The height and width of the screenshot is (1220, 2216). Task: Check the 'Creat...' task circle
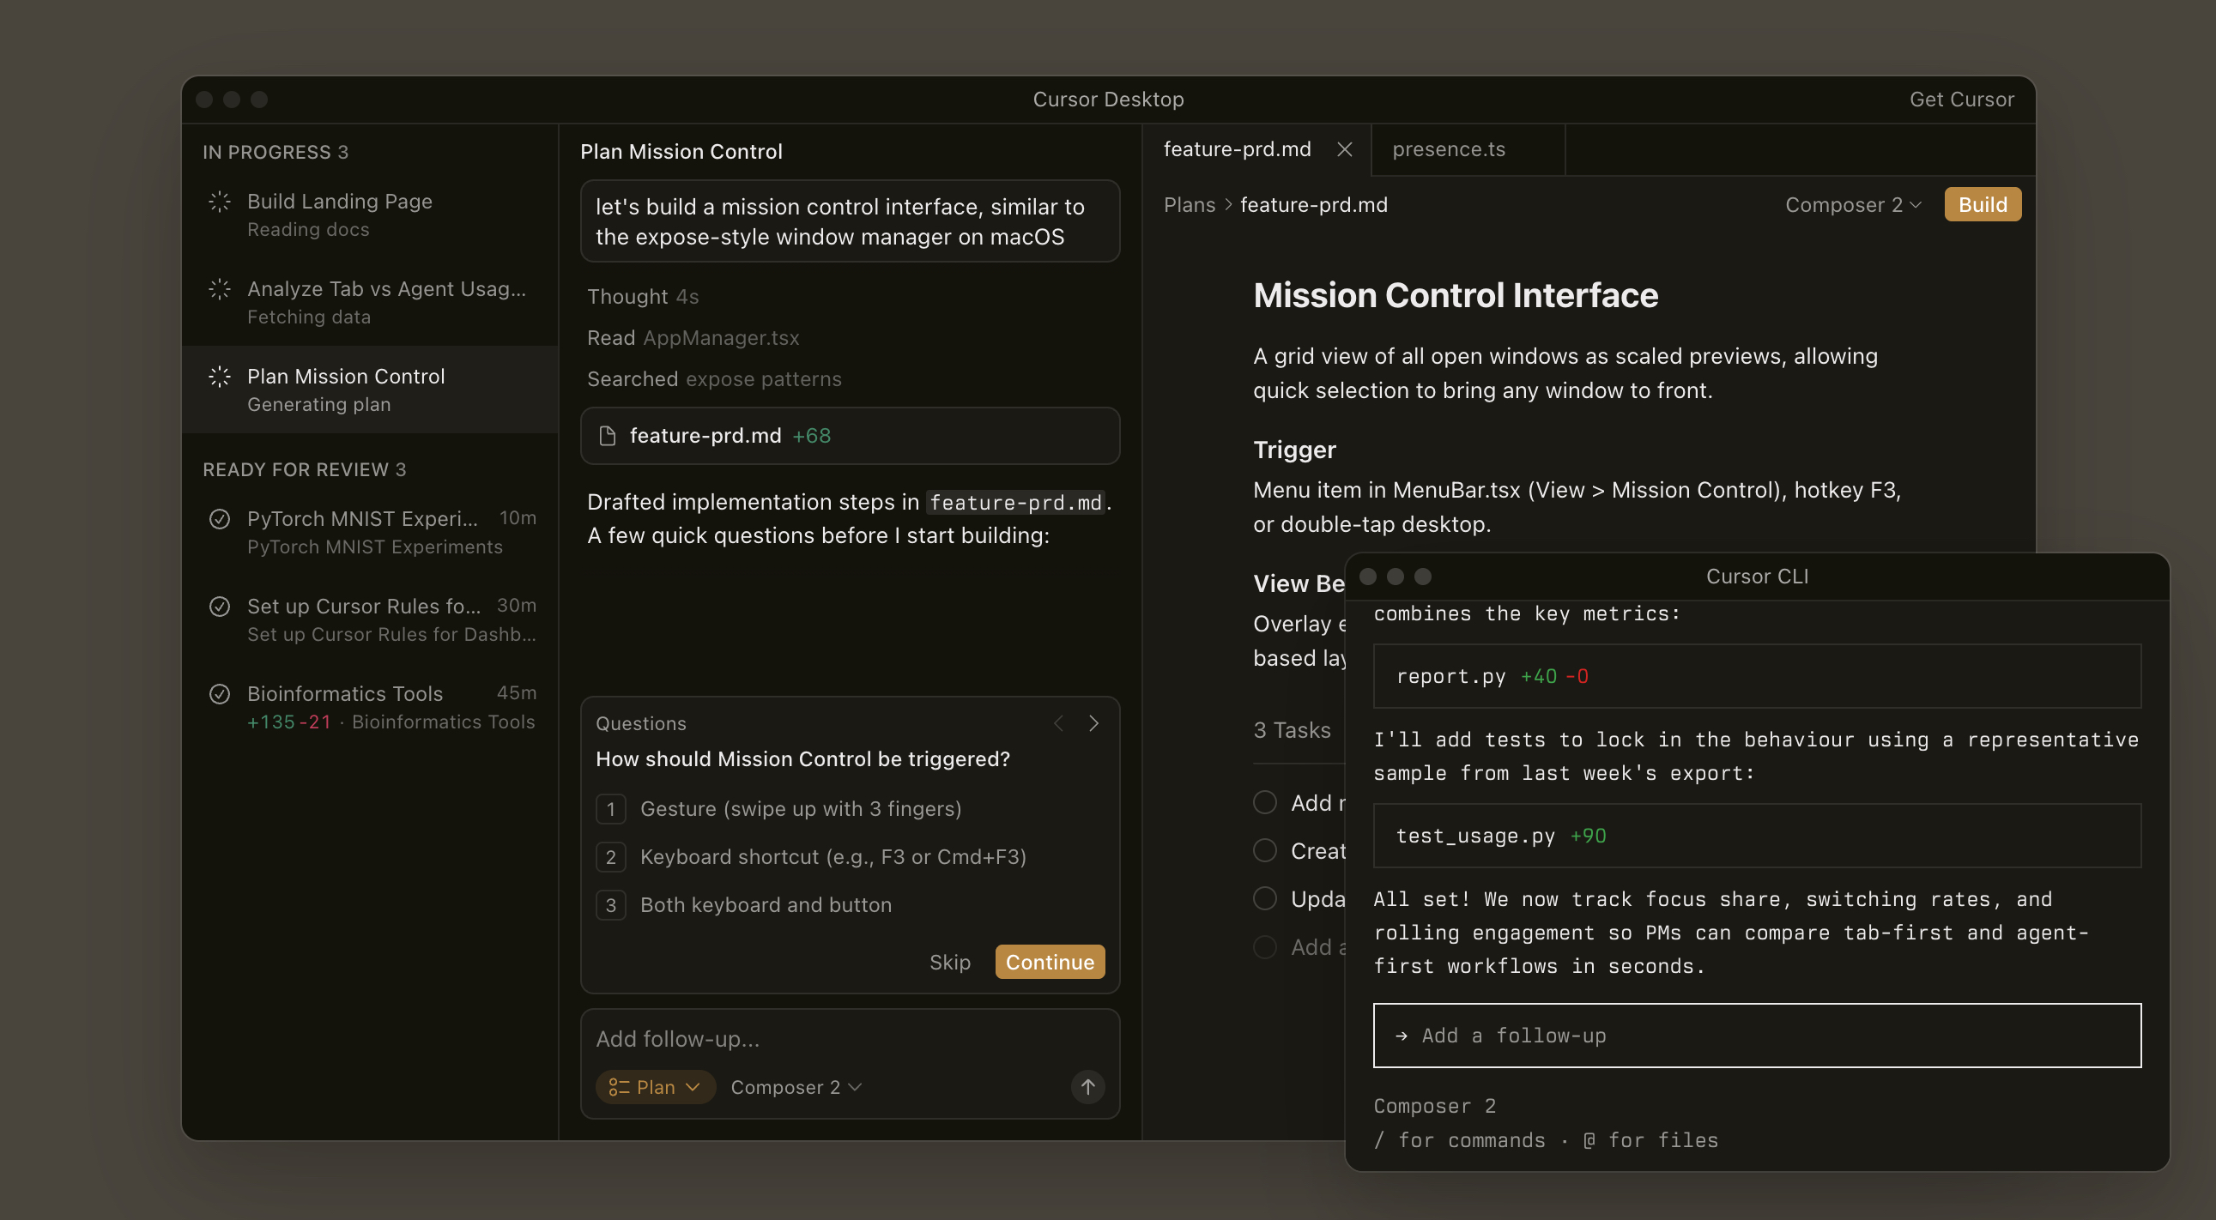click(x=1264, y=850)
